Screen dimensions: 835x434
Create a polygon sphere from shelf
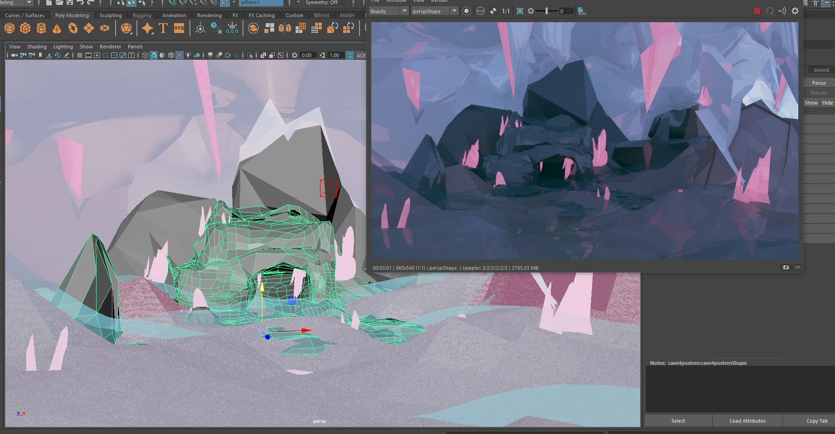coord(10,29)
